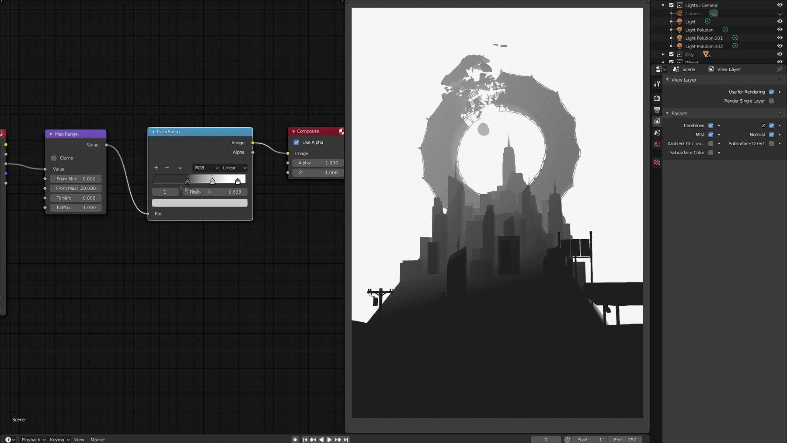This screenshot has height=443, width=787.
Task: Collapse the Lights / Camera collection
Action: tap(663, 5)
